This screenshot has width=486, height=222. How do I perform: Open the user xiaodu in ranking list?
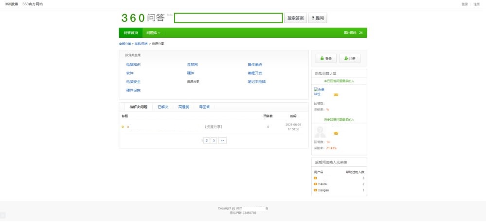pos(323,184)
